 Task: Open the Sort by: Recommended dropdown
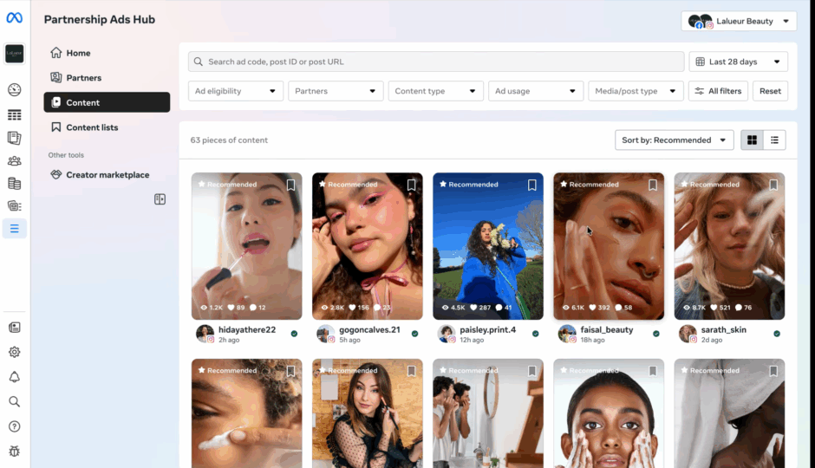tap(675, 140)
